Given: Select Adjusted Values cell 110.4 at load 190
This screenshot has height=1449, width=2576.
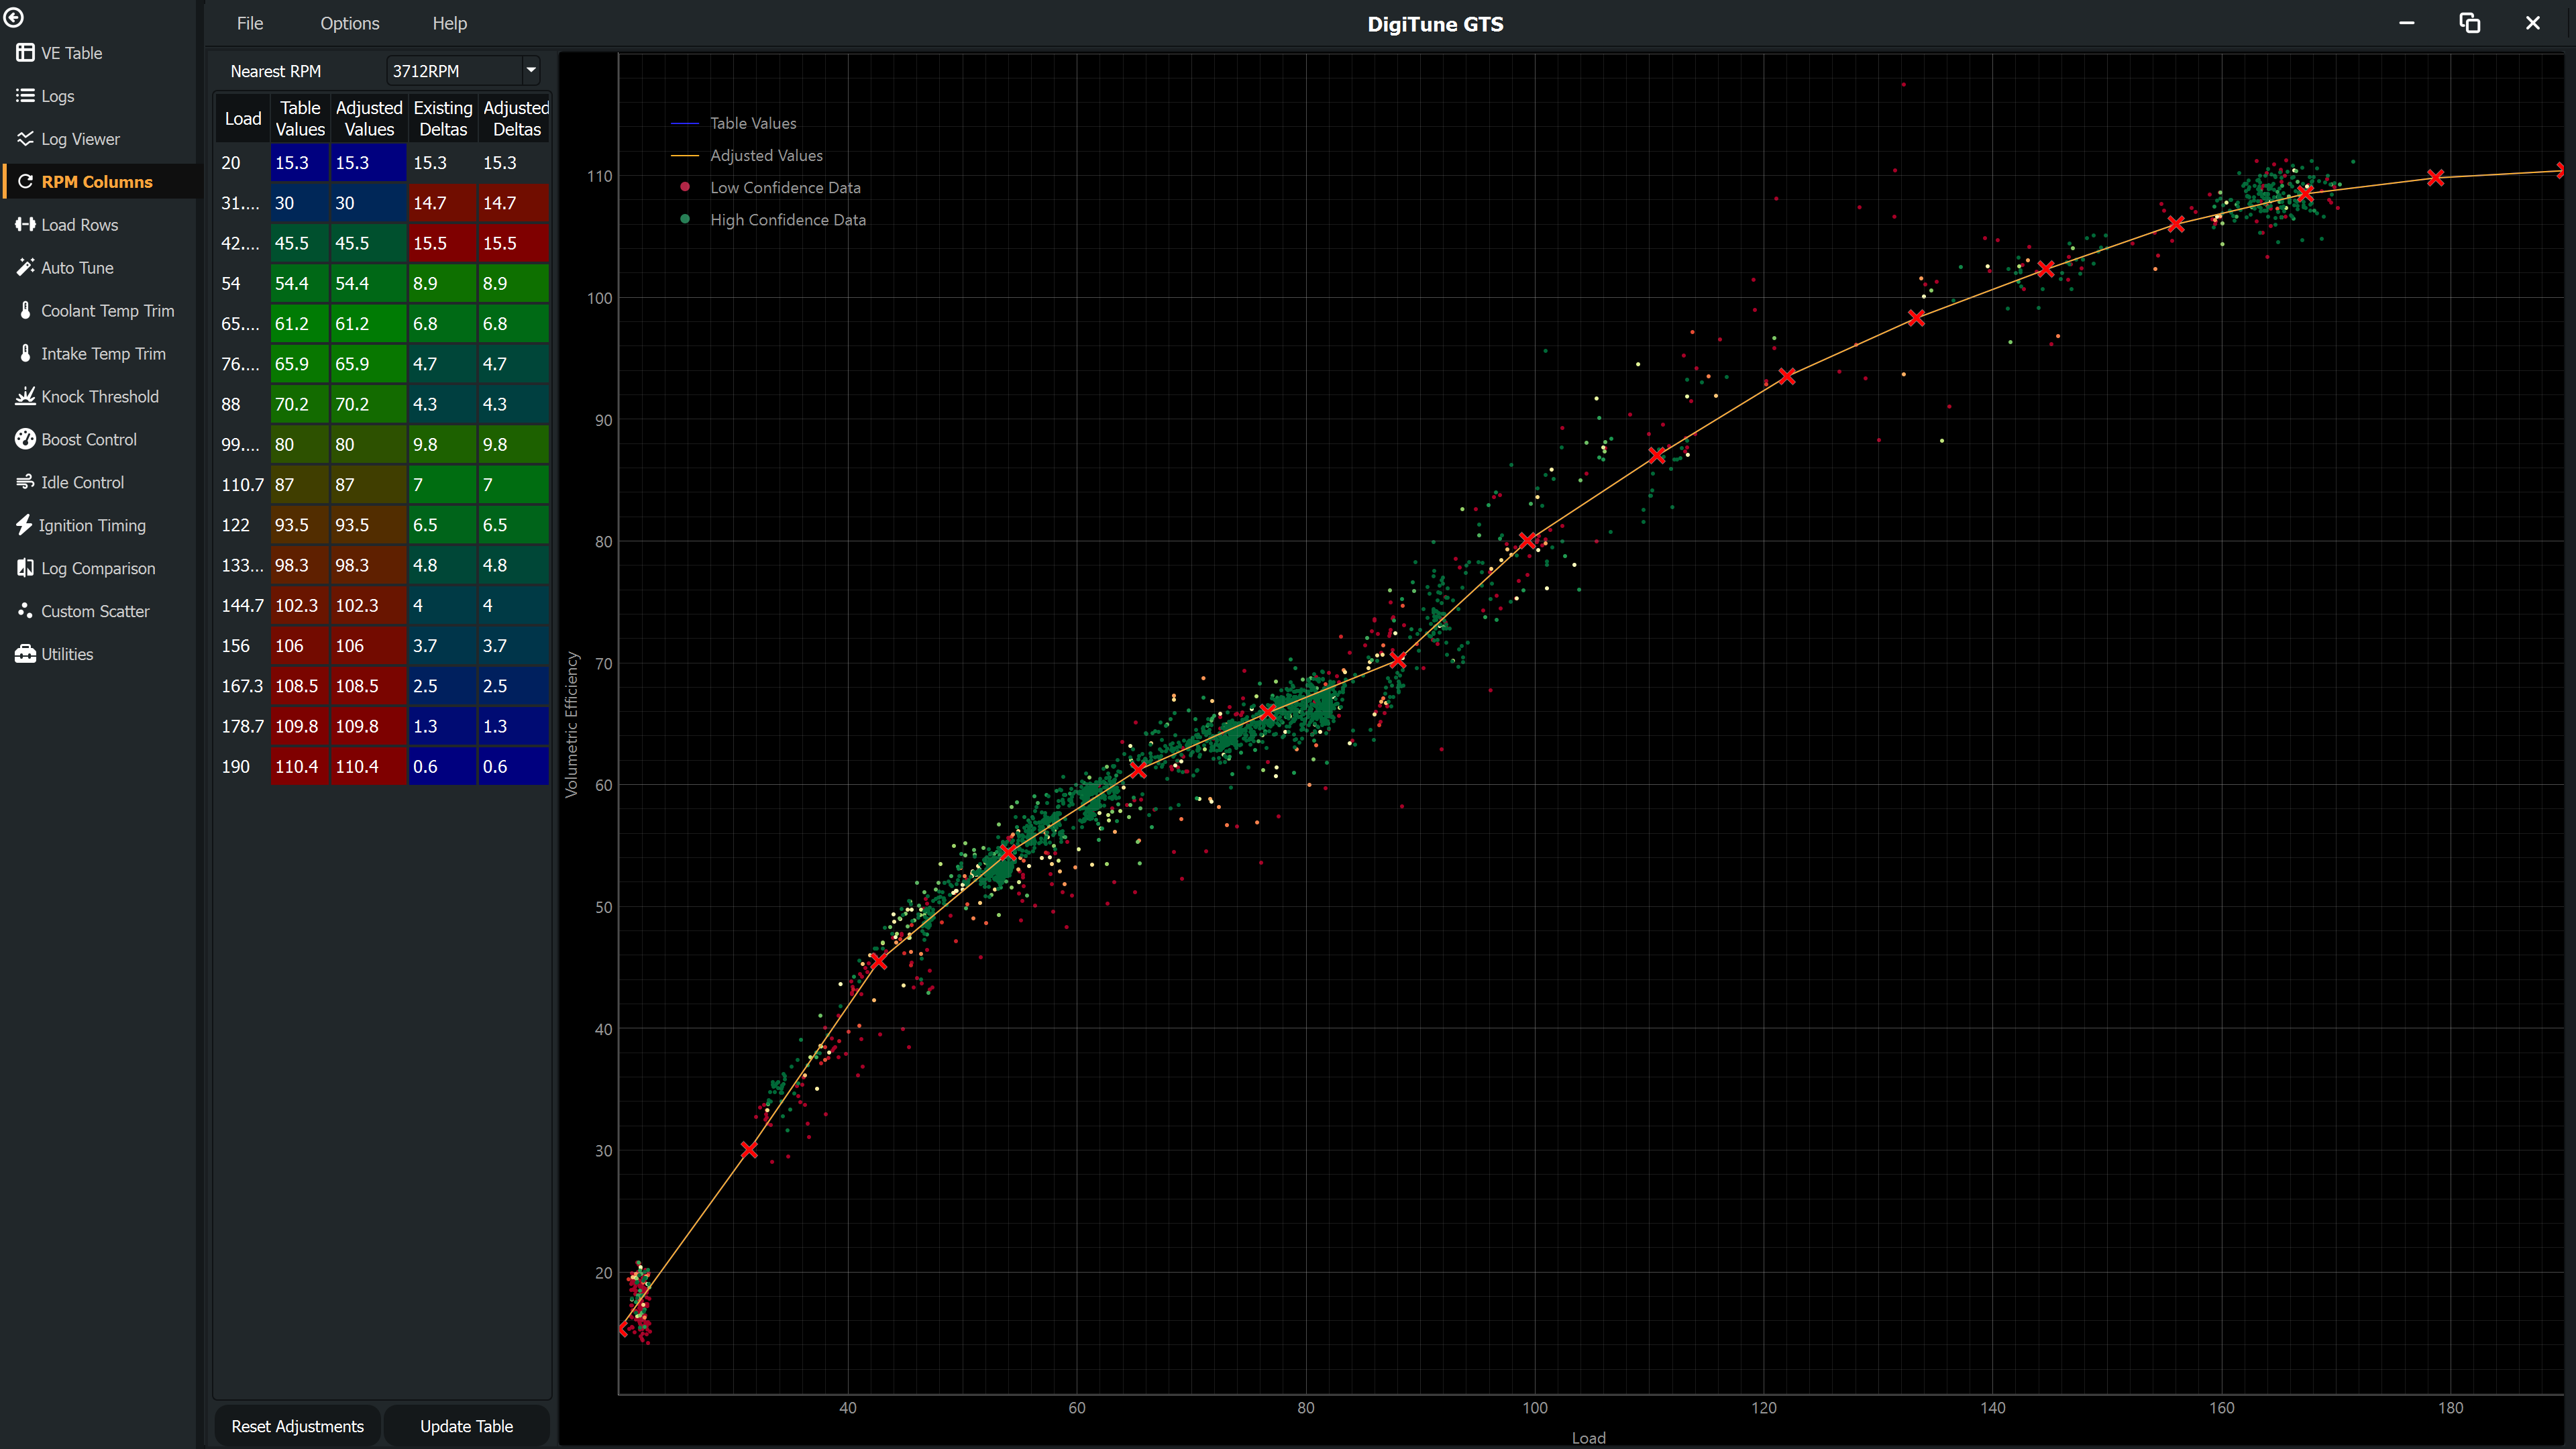Looking at the screenshot, I should (368, 766).
